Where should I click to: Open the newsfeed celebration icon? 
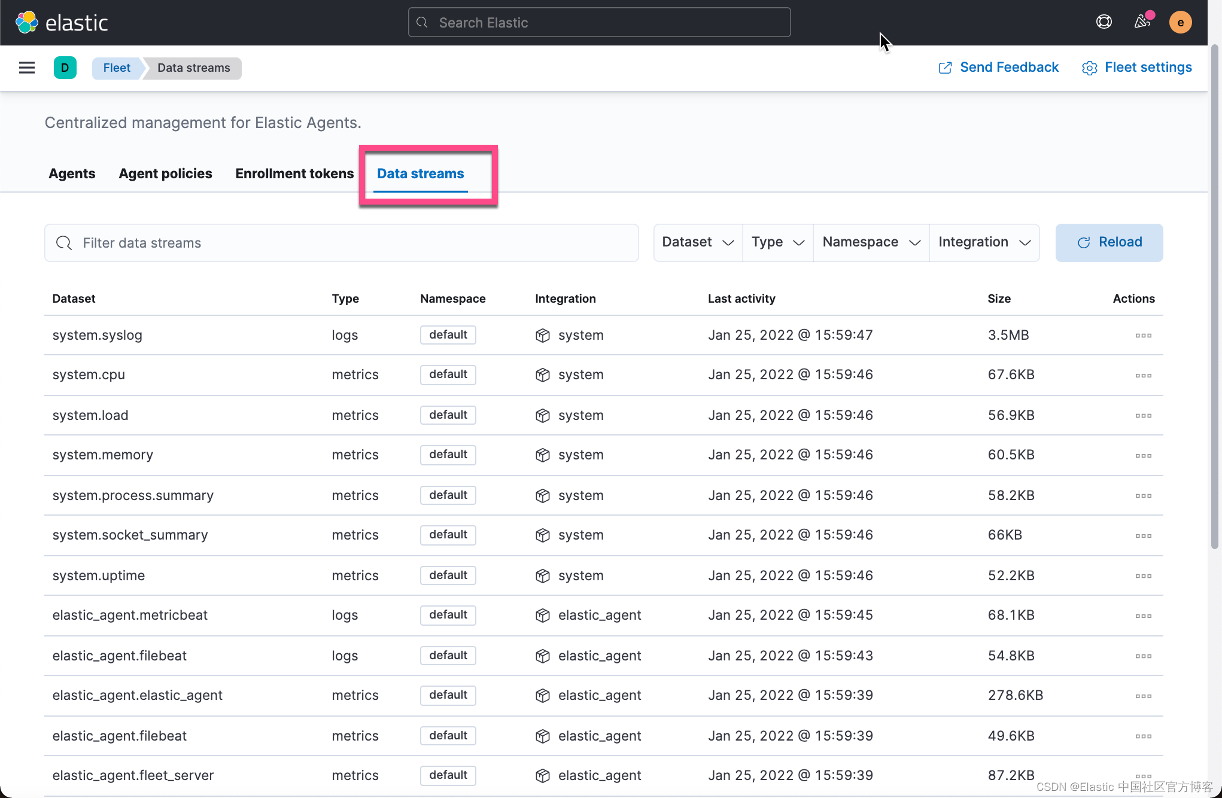pyautogui.click(x=1142, y=22)
